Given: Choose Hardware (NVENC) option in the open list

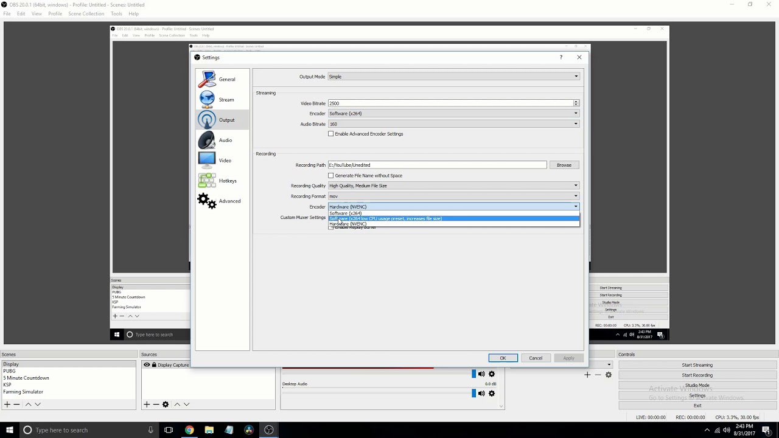Looking at the screenshot, I should coord(453,224).
